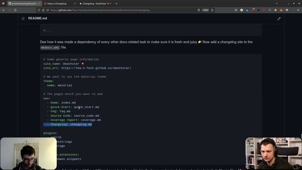Click the 'name: material' code line
The width and height of the screenshot is (302, 170).
(x=59, y=85)
